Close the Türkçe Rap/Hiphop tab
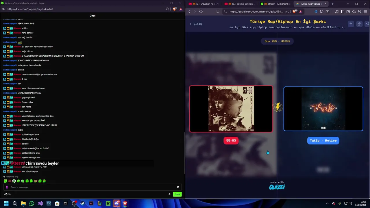 (x=325, y=4)
